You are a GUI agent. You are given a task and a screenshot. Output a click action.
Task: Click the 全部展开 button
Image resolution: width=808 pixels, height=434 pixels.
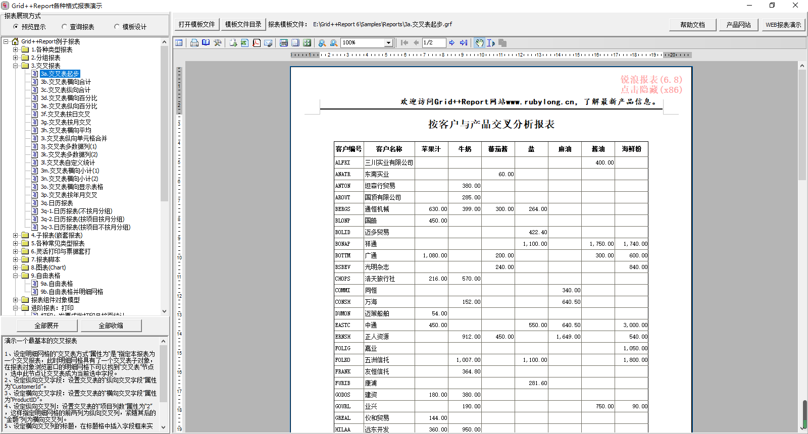46,325
